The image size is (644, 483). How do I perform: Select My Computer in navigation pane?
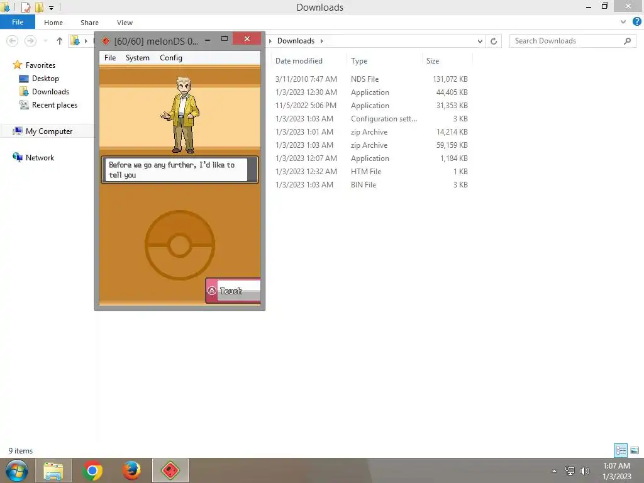pos(49,131)
